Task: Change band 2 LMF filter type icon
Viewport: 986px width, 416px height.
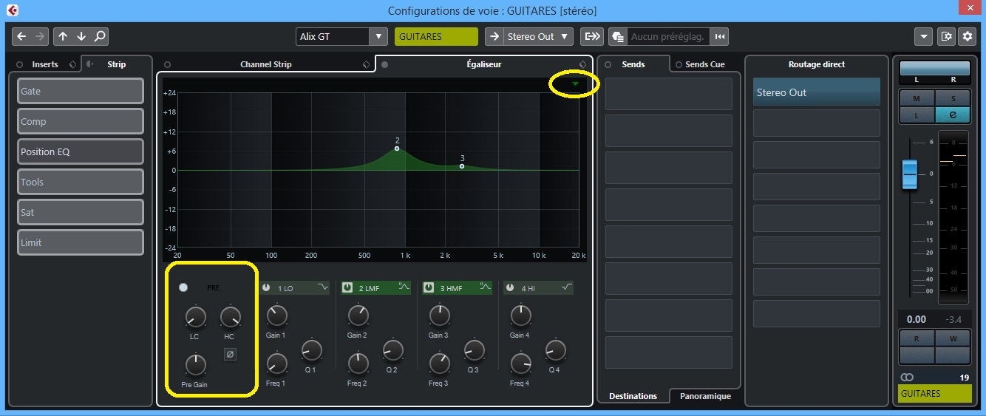Action: [x=404, y=287]
